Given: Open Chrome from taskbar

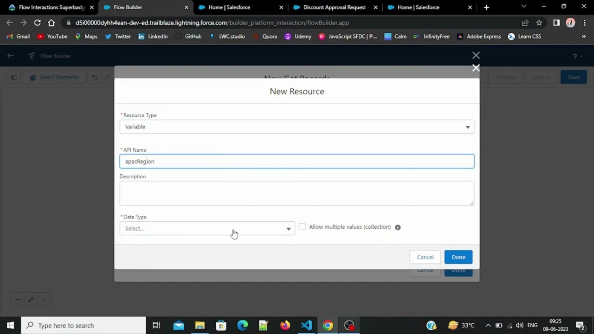Looking at the screenshot, I should [328, 325].
